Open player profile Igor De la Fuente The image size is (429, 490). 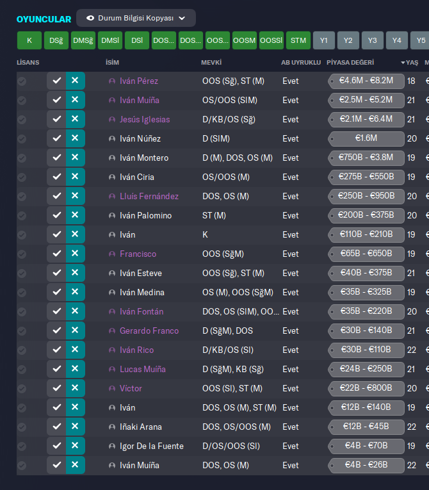pos(152,446)
